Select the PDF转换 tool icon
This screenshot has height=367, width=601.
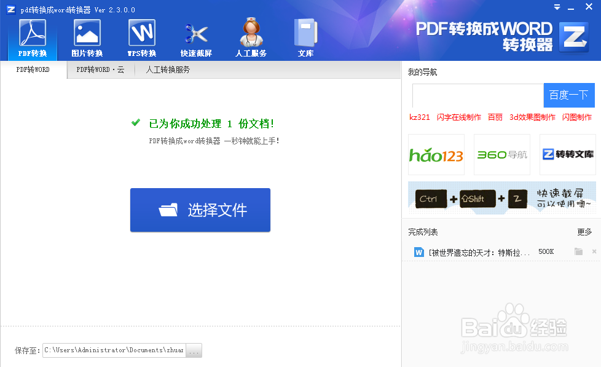click(x=31, y=37)
